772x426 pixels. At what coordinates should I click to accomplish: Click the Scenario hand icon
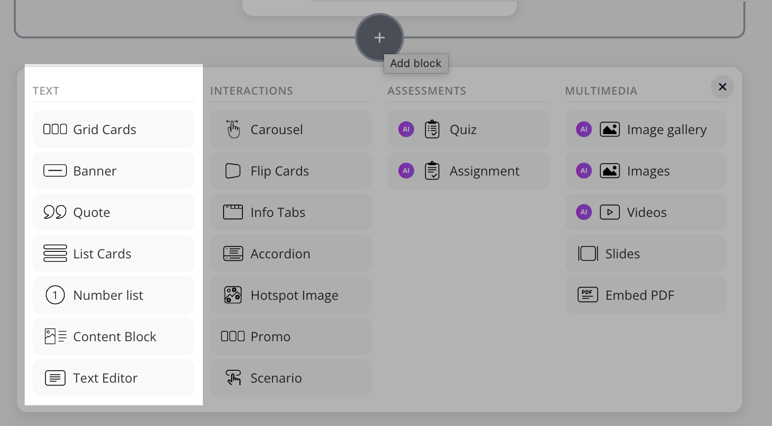(233, 378)
